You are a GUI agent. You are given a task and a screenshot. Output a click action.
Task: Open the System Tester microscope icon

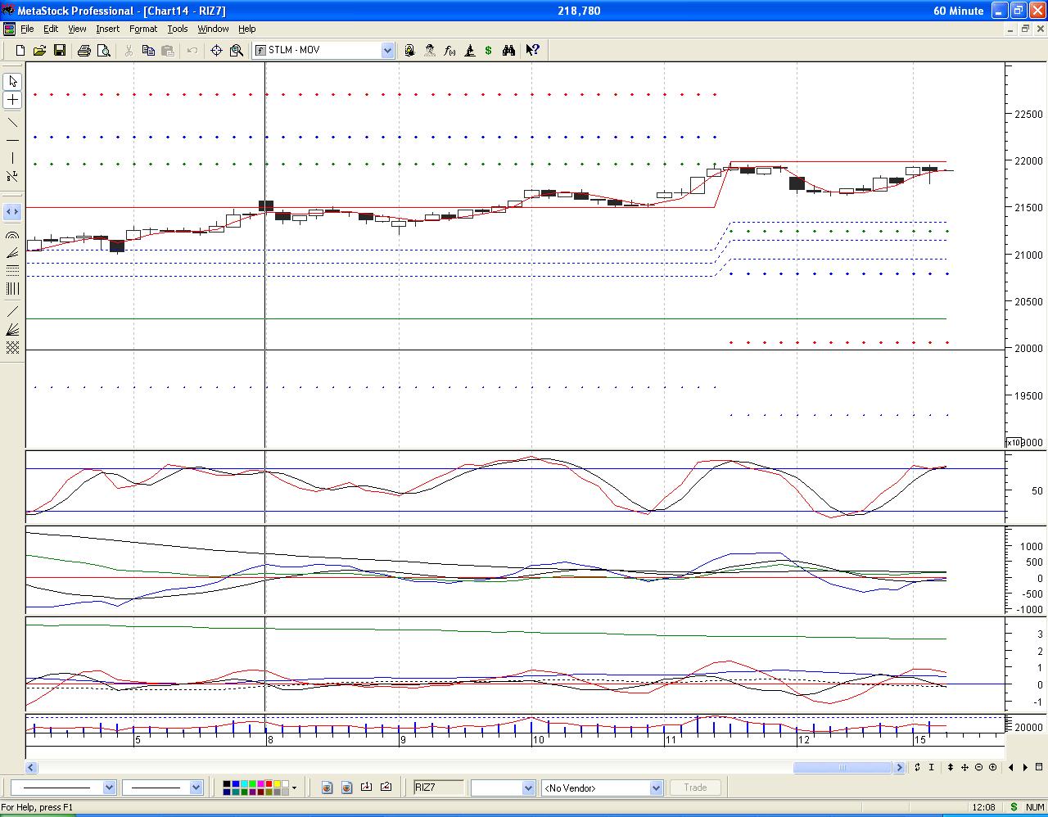click(x=469, y=50)
